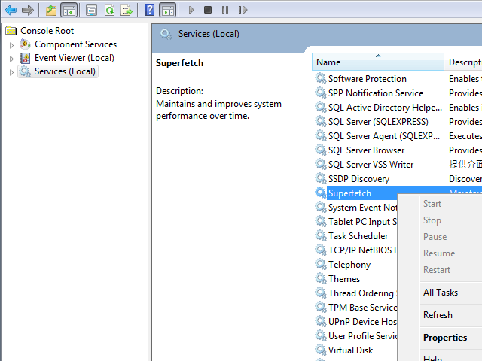This screenshot has height=361, width=482.
Task: Select the Task Scheduler service
Action: pyautogui.click(x=358, y=235)
